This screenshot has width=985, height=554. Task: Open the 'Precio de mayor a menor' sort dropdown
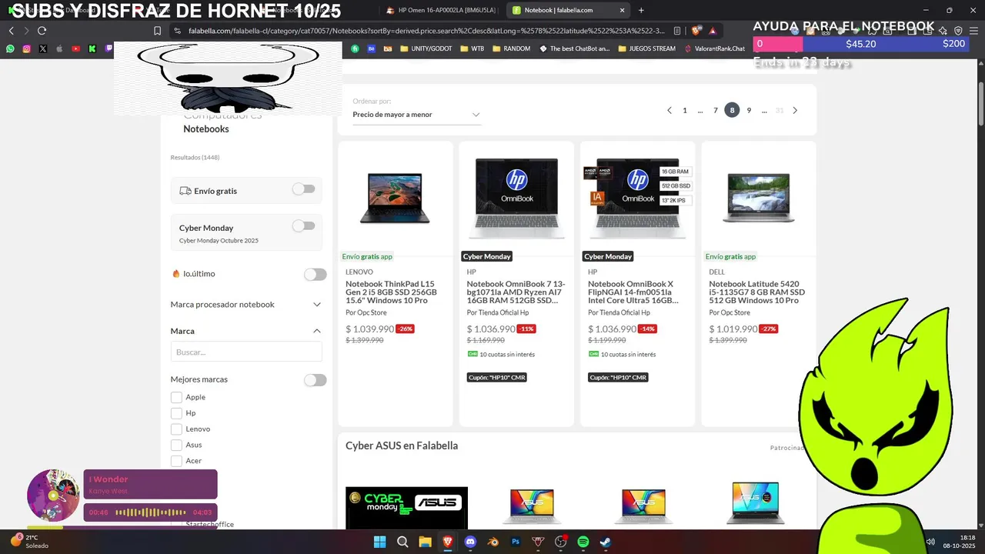click(x=416, y=115)
